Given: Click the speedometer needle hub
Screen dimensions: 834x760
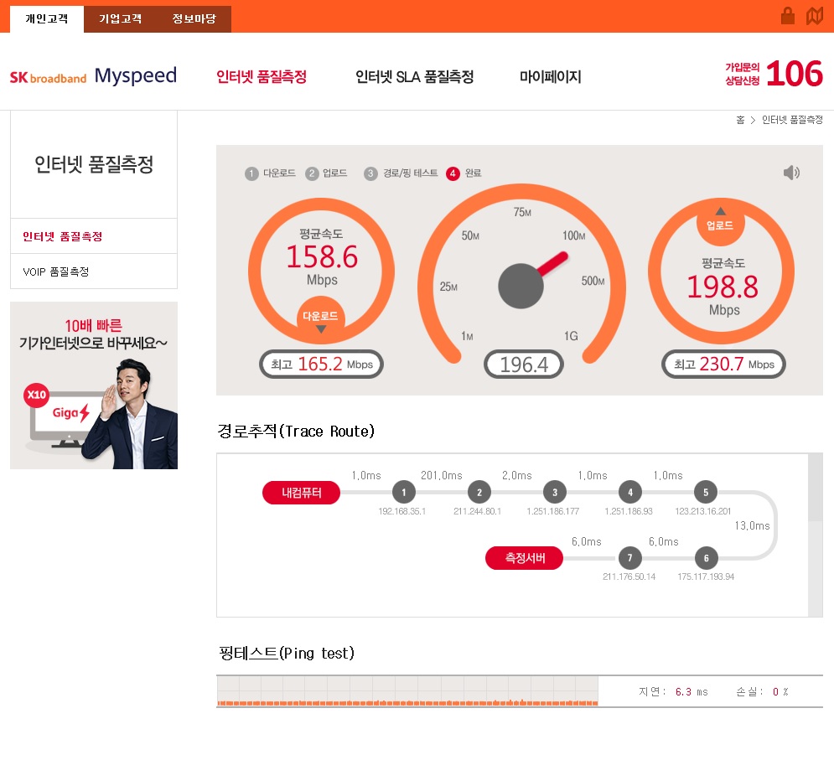Looking at the screenshot, I should tap(521, 286).
